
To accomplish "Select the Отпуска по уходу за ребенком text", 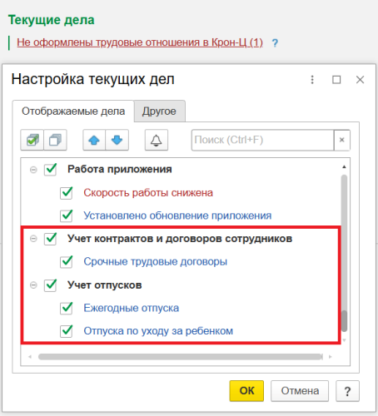I will 158,331.
